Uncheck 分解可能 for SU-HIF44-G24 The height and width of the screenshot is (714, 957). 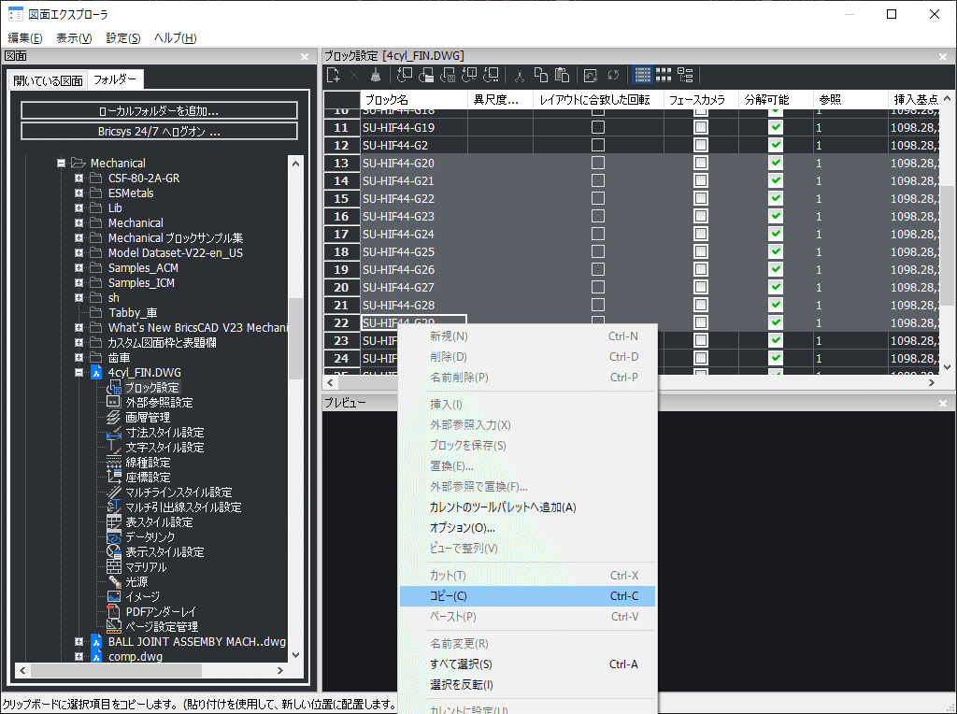click(775, 234)
